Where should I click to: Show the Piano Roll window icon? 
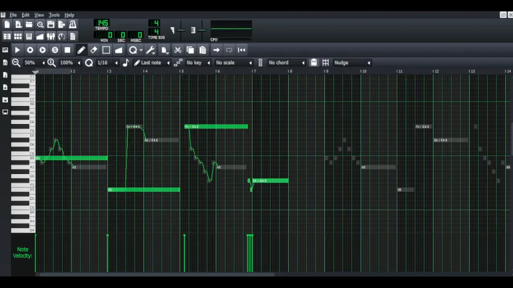pos(29,36)
